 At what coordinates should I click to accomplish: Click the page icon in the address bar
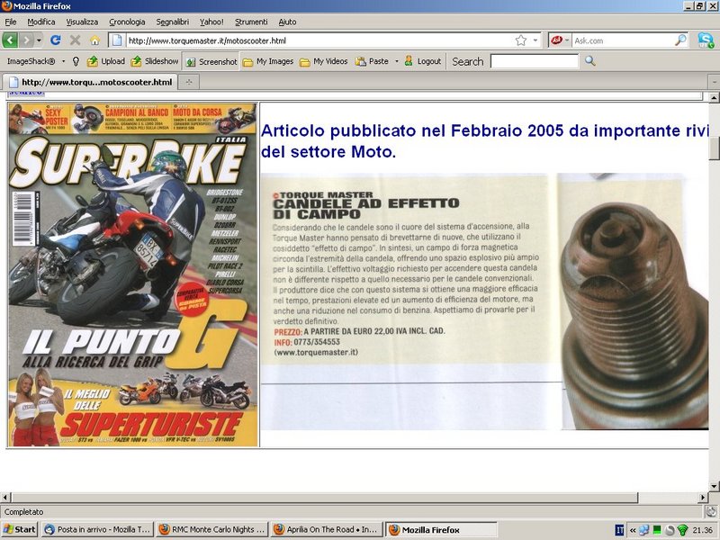click(x=117, y=40)
